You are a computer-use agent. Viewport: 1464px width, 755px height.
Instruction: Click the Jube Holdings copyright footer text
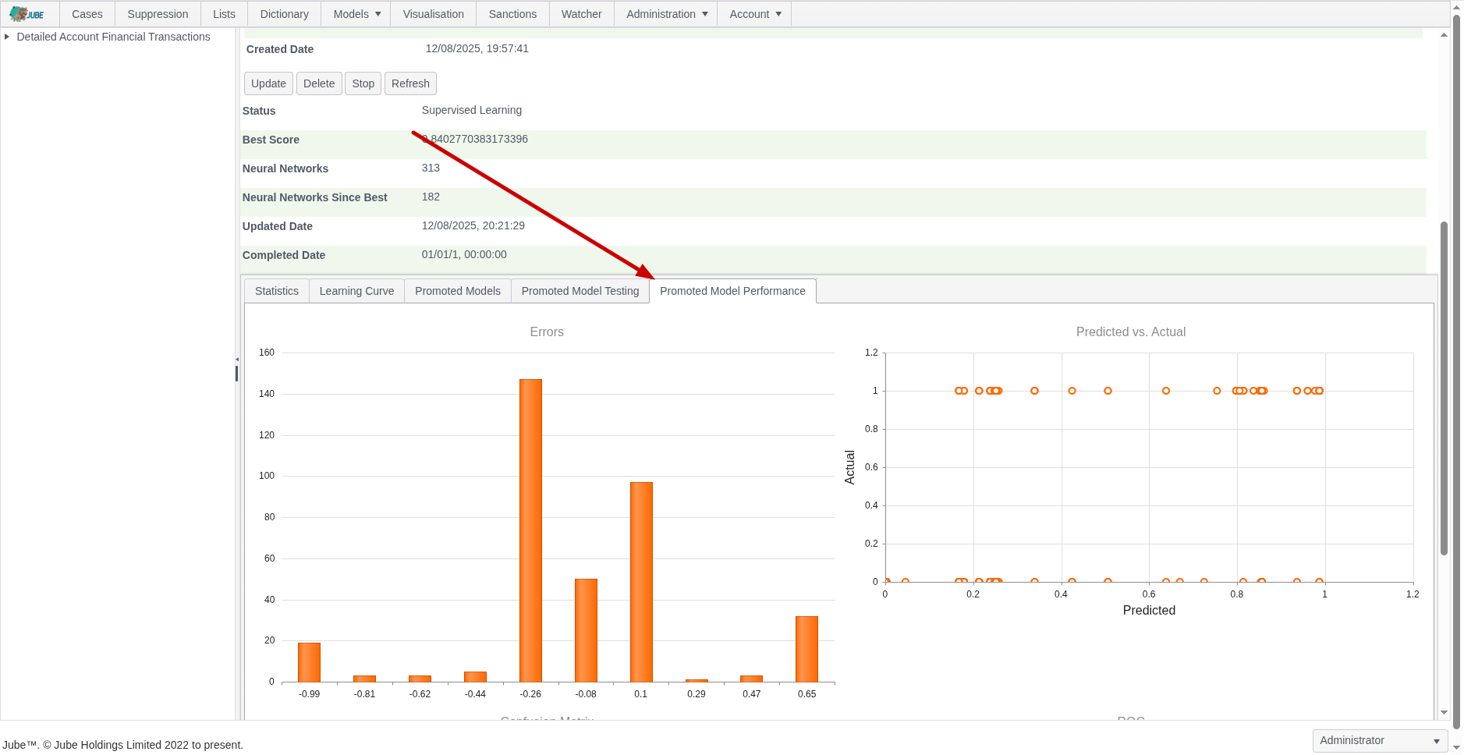point(123,745)
